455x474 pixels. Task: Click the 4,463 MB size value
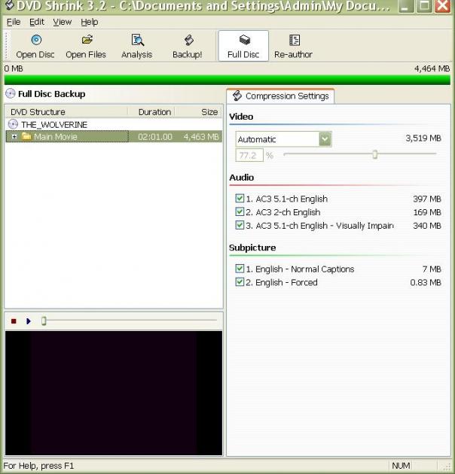[x=201, y=137]
